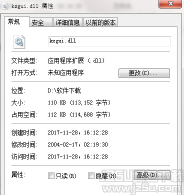The image size is (184, 195).
Task: Click the 未知应用程序 open-with text
Action: 66,72
